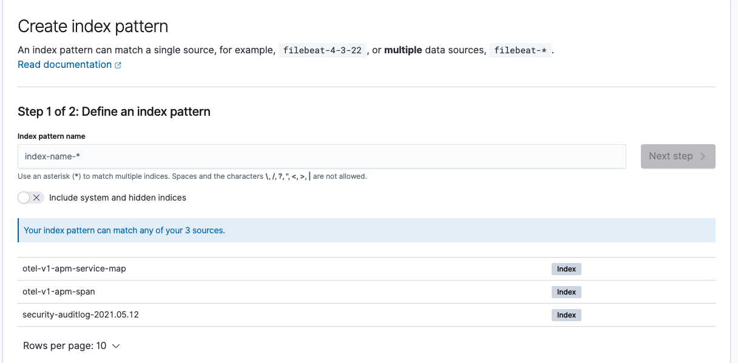Click the filebeat-* code example
Image resolution: width=738 pixels, height=363 pixels.
(520, 50)
